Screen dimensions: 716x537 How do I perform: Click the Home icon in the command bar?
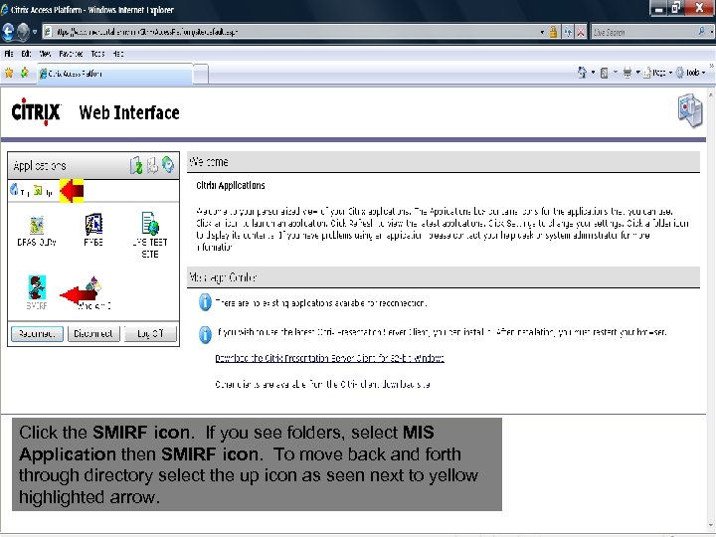[x=582, y=73]
